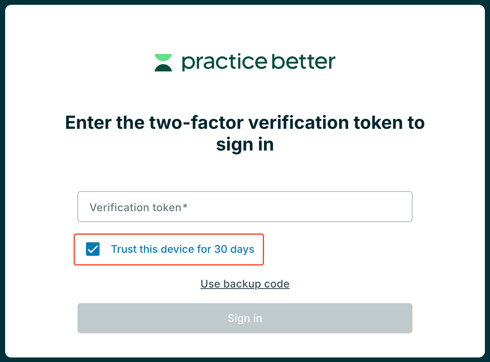Click the "Verification token*" placeholder text
This screenshot has height=362, width=490.
click(138, 208)
